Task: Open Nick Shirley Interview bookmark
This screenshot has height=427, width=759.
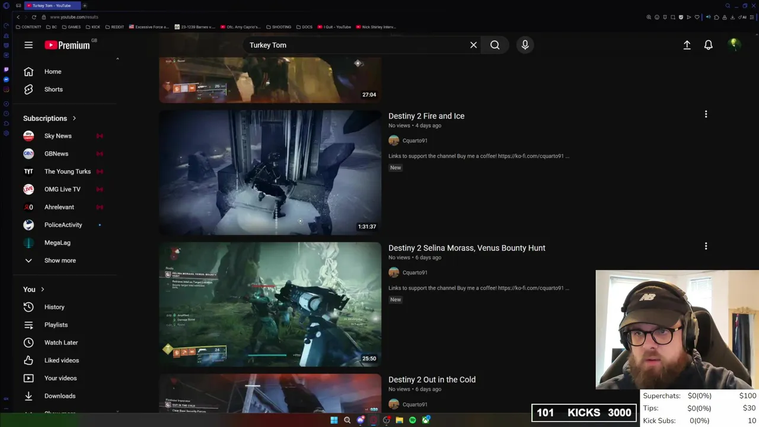Action: pyautogui.click(x=376, y=27)
